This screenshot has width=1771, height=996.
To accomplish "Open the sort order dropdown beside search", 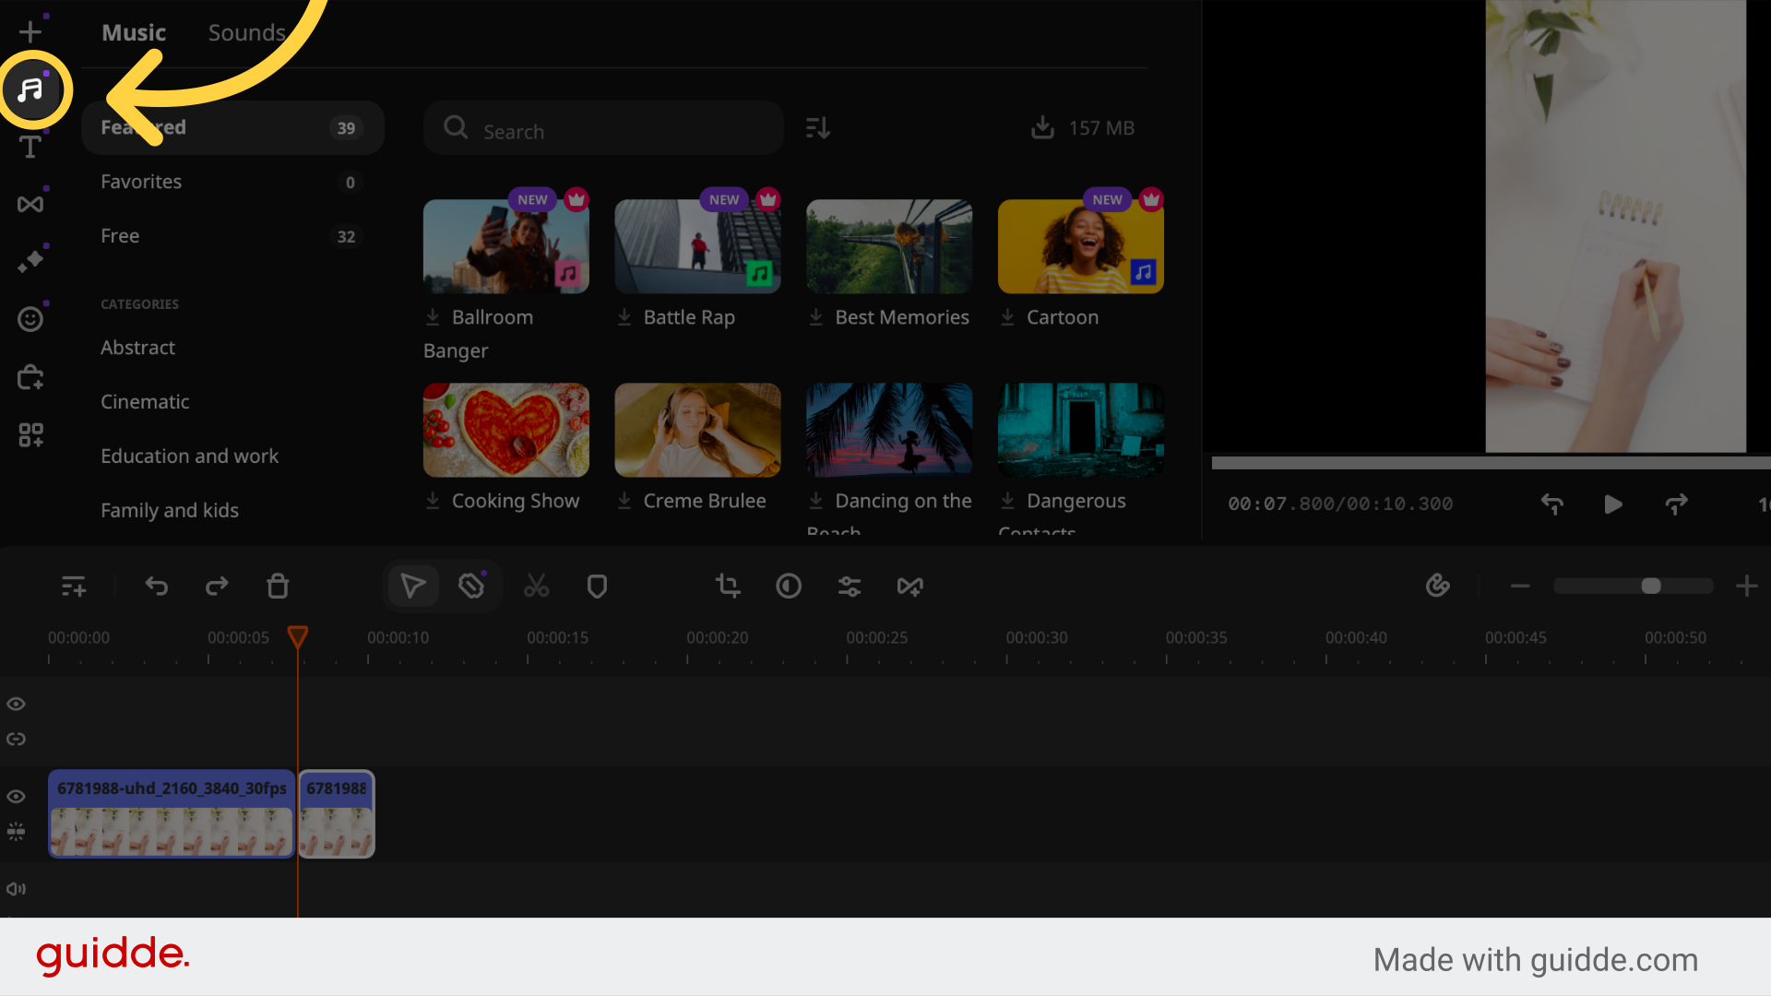I will (x=817, y=128).
